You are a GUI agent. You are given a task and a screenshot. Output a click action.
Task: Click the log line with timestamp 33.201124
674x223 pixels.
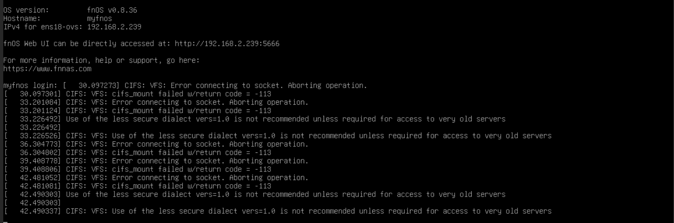click(x=137, y=111)
